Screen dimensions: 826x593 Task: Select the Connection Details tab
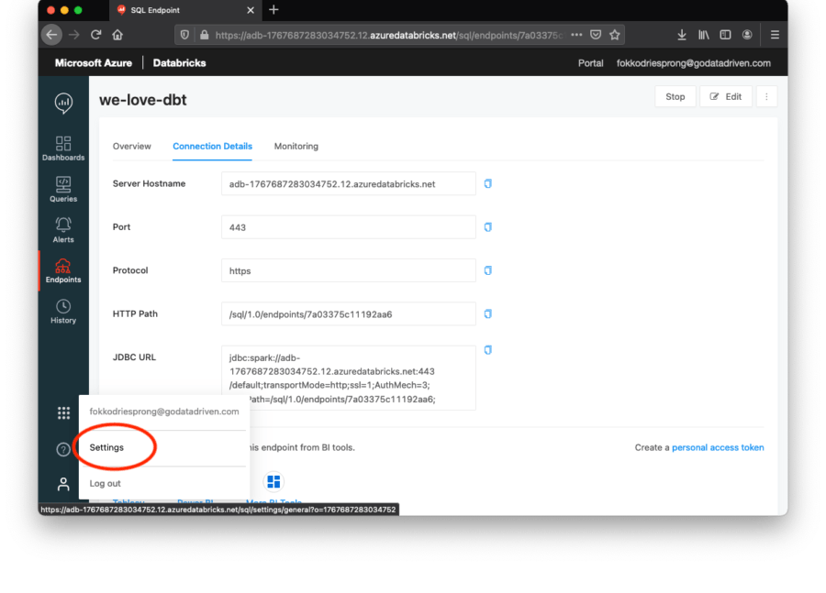[x=212, y=147]
